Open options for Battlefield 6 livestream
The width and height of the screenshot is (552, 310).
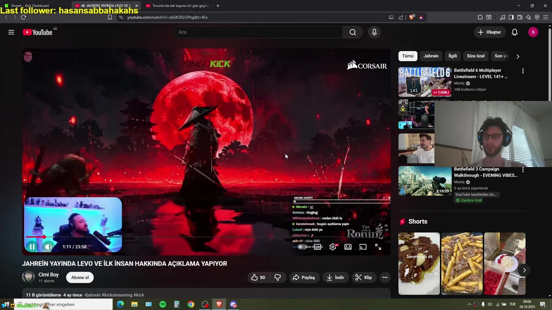523,71
